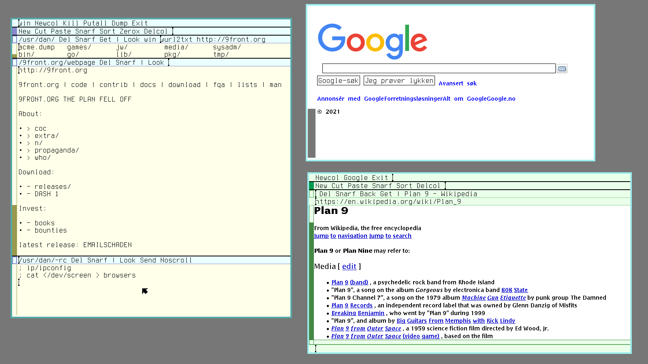
Task: Open the Plan 9 (band) link
Action: tap(350, 282)
